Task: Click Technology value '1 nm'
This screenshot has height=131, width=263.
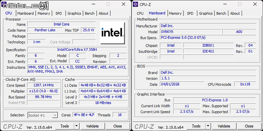Action: tap(36, 42)
